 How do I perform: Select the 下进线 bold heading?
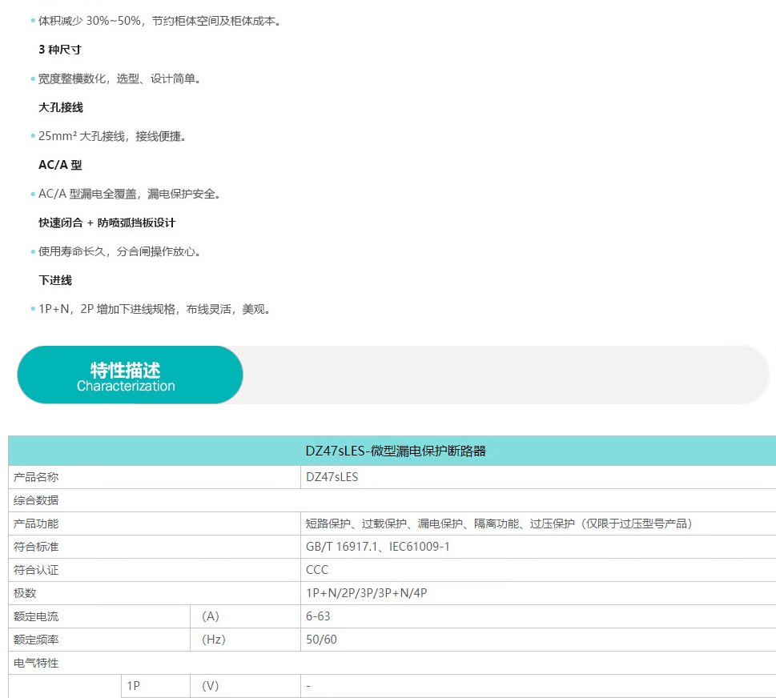[55, 280]
